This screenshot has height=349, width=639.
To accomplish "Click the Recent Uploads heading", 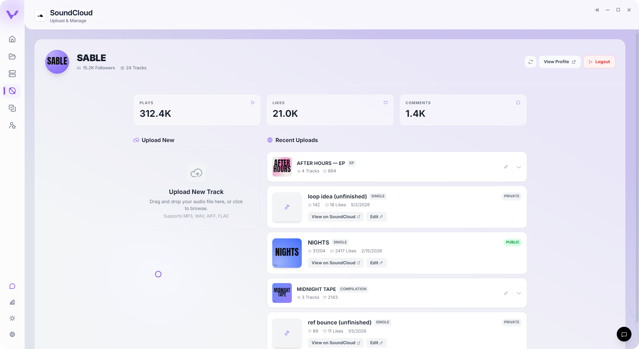I will coord(297,140).
